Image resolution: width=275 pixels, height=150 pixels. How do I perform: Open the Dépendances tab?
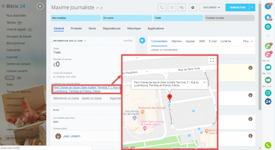tap(111, 28)
